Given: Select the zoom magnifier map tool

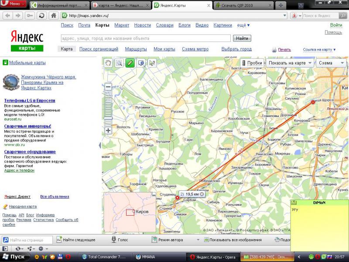Looking at the screenshot, I should pyautogui.click(x=119, y=63).
